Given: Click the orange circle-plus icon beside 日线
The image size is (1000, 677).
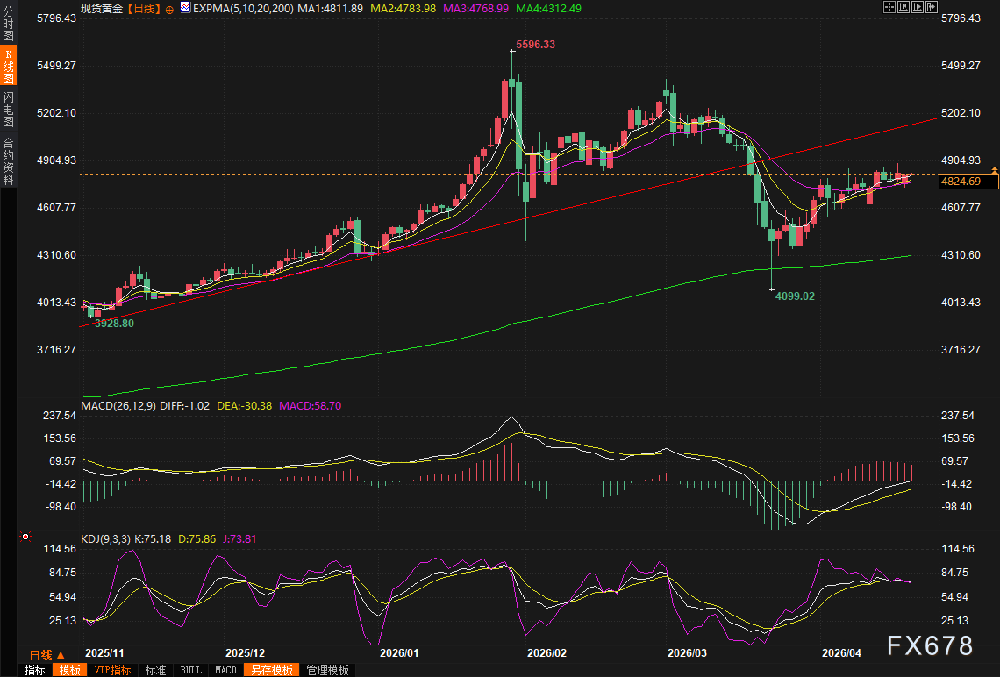Looking at the screenshot, I should pos(169,8).
